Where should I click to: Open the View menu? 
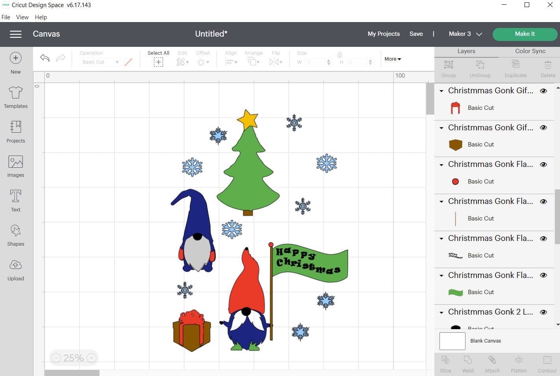point(22,17)
